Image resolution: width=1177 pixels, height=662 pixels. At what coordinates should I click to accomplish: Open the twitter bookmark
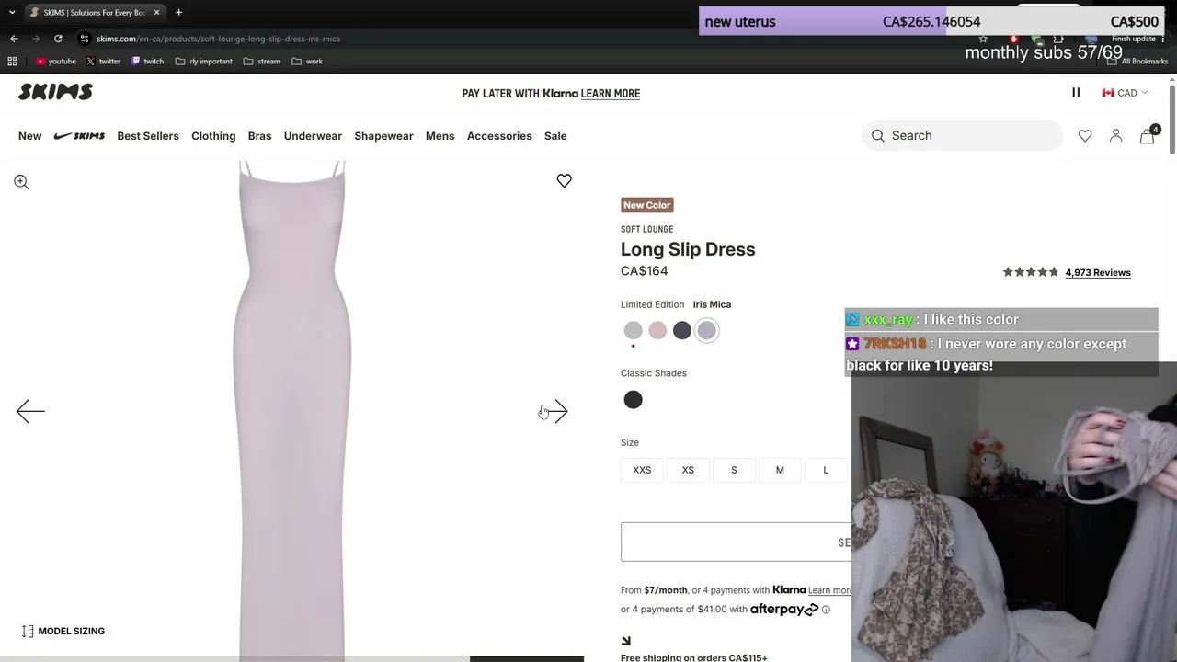coord(103,62)
